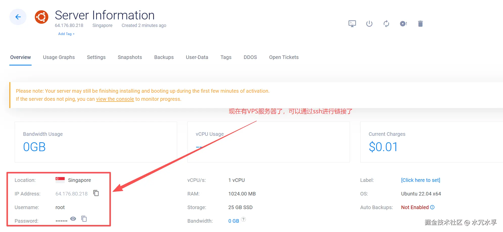
Task: Click the Current Charges $0.01 value
Action: 383,147
